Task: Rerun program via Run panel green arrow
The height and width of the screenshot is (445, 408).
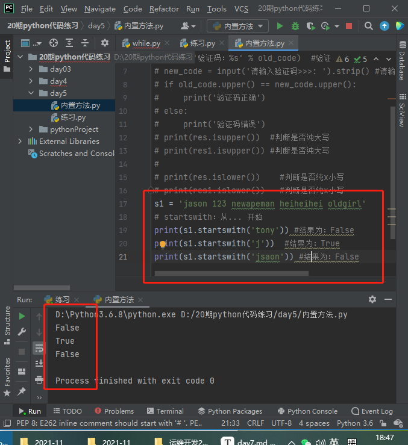Action: click(22, 316)
